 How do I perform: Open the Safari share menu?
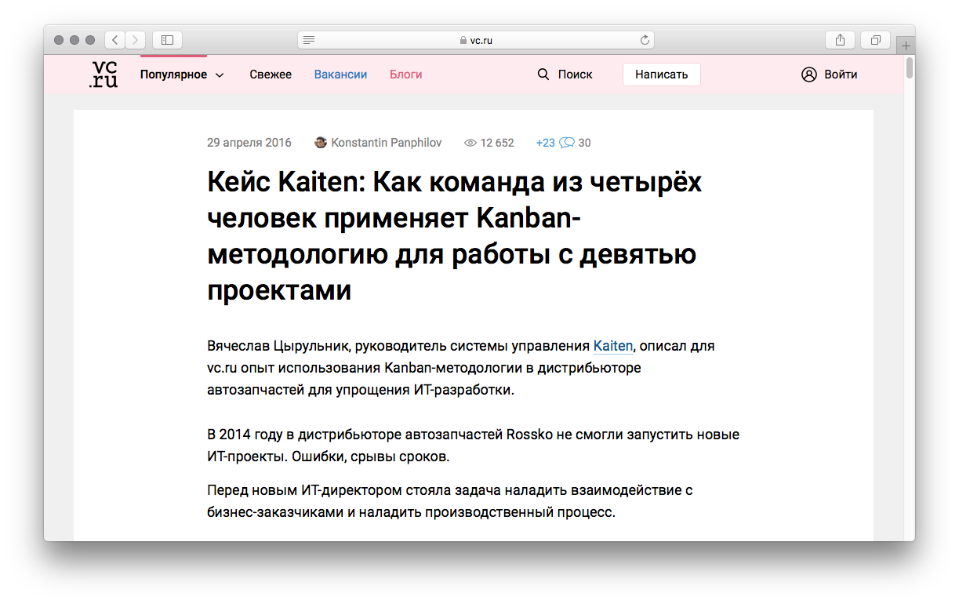840,40
